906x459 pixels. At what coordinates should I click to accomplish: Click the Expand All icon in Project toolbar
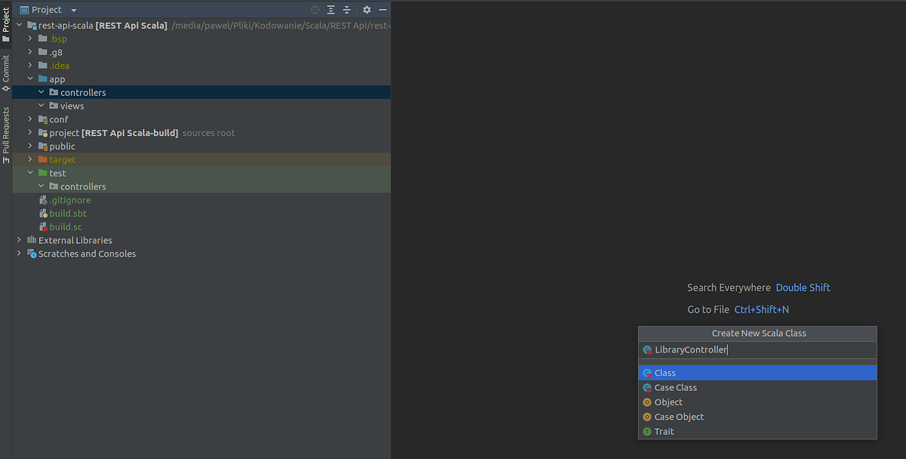tap(331, 9)
